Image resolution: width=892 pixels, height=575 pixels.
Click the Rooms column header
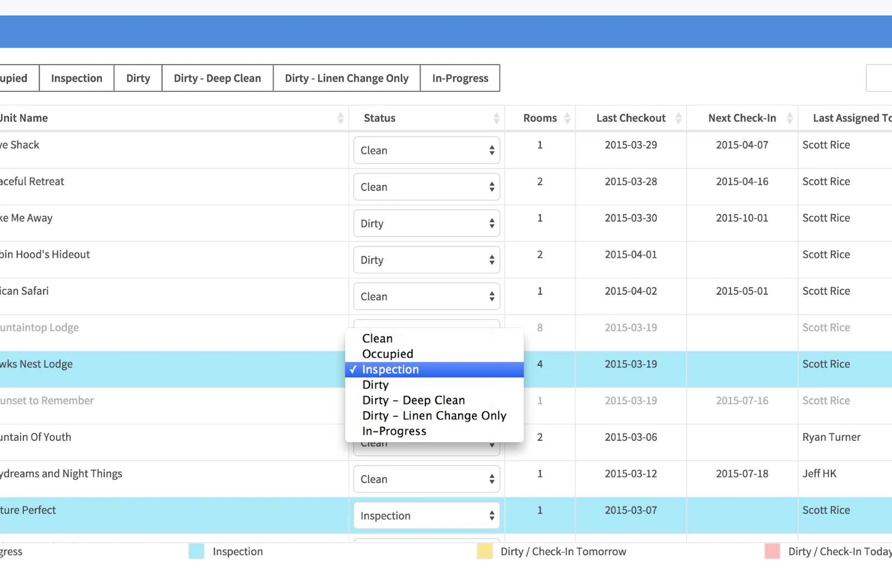pyautogui.click(x=540, y=118)
